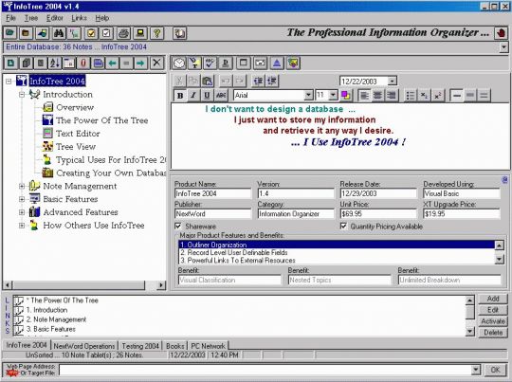Viewport: 512px width, 382px height.
Task: Click the yellow question mark help icon
Action: coord(156,33)
